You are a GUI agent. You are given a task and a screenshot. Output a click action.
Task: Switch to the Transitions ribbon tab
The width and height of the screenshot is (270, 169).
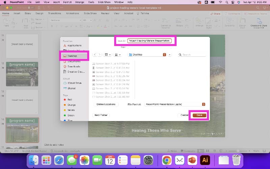pos(54,14)
